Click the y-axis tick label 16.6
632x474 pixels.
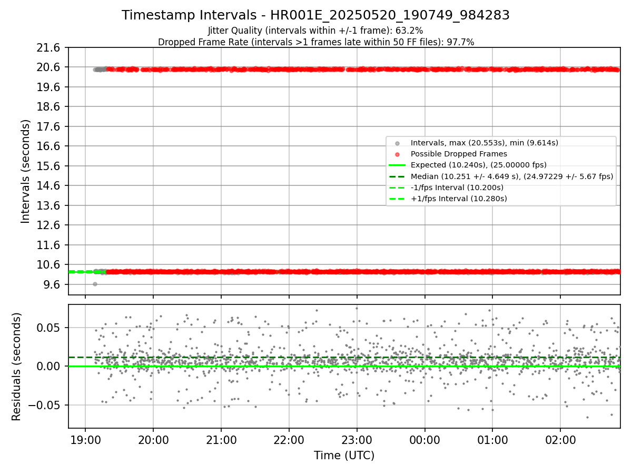(49, 146)
